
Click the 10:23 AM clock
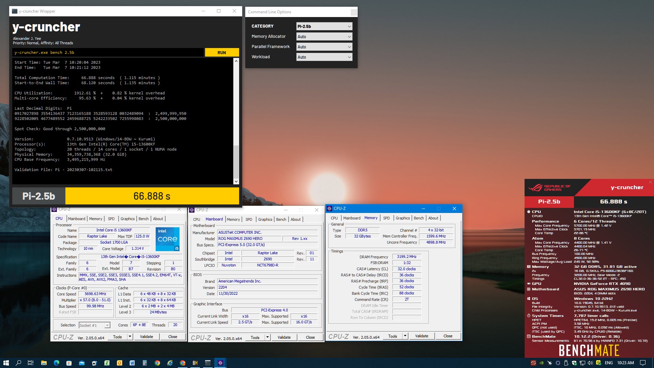pos(625,363)
